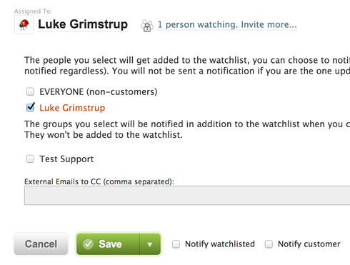Click the Test Support label text

click(66, 159)
